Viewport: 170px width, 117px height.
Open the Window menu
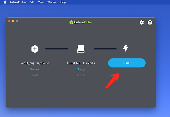click(x=52, y=2)
